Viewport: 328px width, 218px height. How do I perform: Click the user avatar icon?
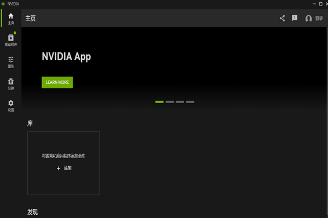coord(308,19)
